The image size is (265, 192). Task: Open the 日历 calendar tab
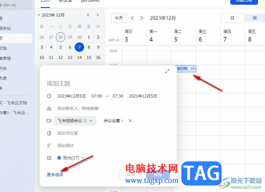click(x=45, y=1)
